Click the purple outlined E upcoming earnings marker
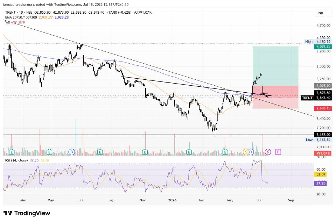 278,152
